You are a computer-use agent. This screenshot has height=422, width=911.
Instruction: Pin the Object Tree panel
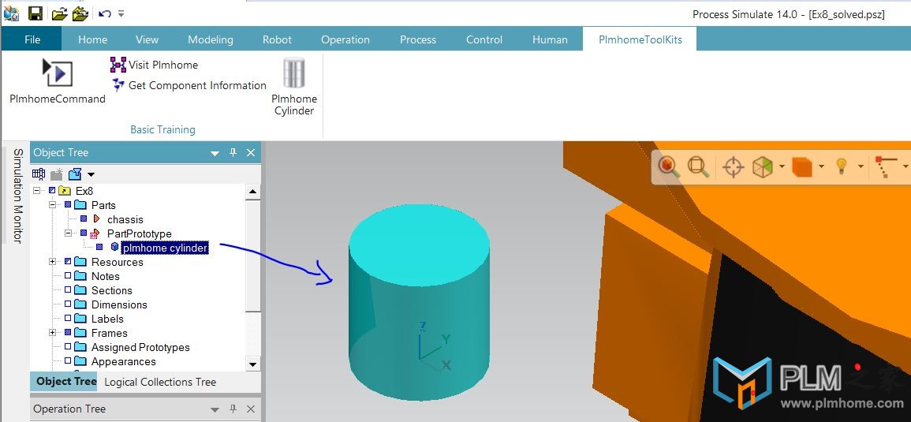point(233,152)
